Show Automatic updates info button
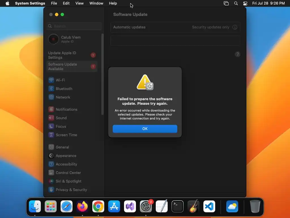290x218 pixels. (x=235, y=27)
